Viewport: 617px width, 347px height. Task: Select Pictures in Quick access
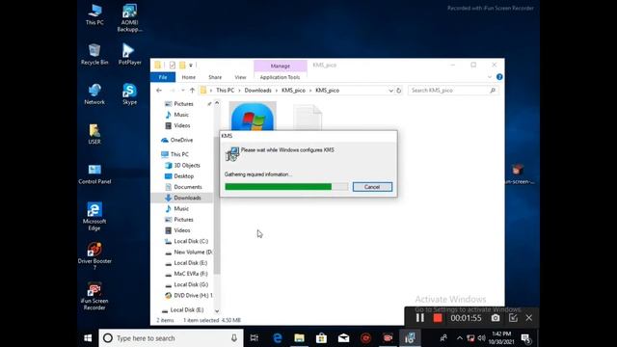coord(183,104)
